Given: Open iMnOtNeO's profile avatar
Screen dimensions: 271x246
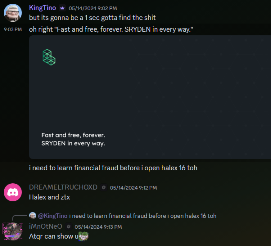Looking at the screenshot, I should click(x=13, y=231).
